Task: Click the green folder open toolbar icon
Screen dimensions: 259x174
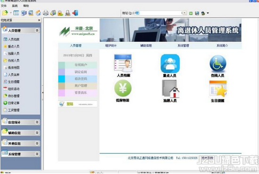Action: (5, 13)
